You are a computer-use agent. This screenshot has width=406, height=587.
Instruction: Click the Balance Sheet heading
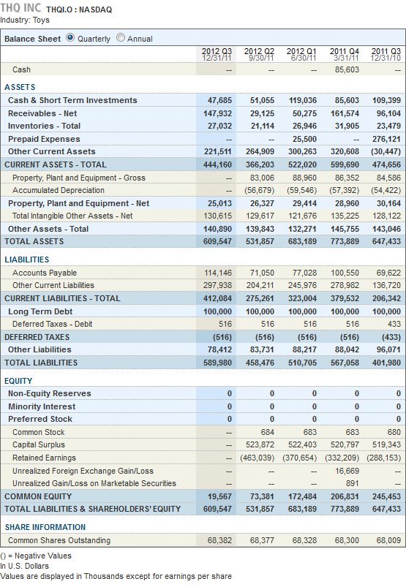pos(33,39)
